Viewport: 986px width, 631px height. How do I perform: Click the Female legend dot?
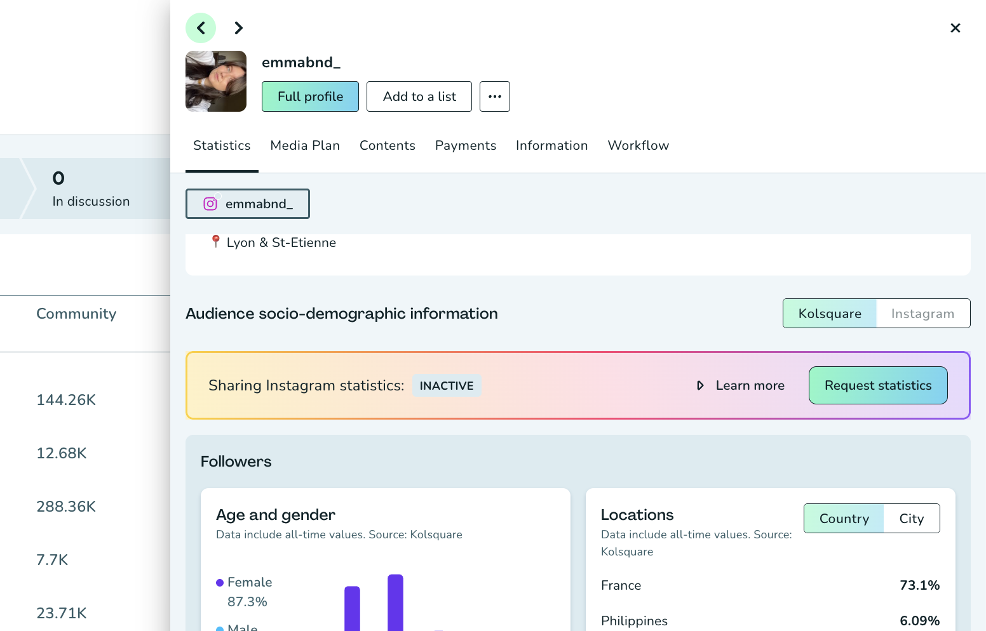pyautogui.click(x=220, y=583)
